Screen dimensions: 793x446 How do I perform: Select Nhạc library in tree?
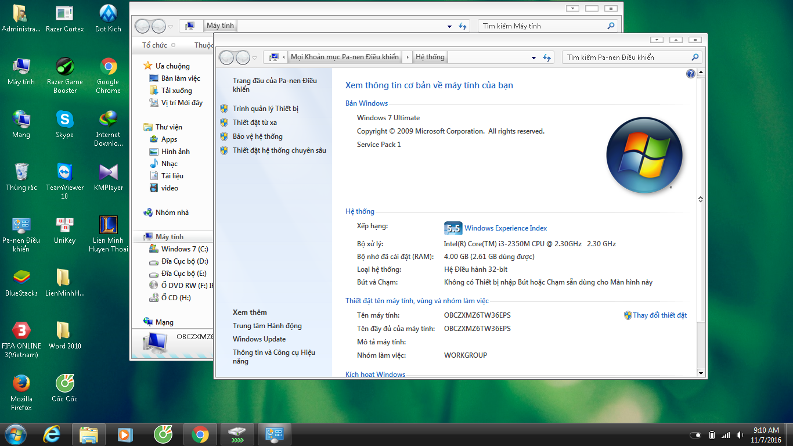point(170,164)
